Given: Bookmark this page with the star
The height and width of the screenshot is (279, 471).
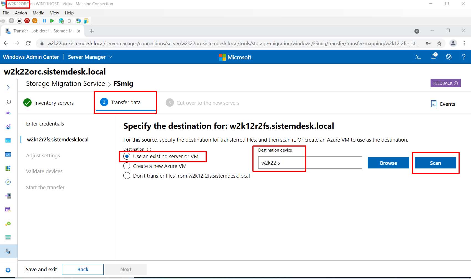Looking at the screenshot, I should pos(439,43).
